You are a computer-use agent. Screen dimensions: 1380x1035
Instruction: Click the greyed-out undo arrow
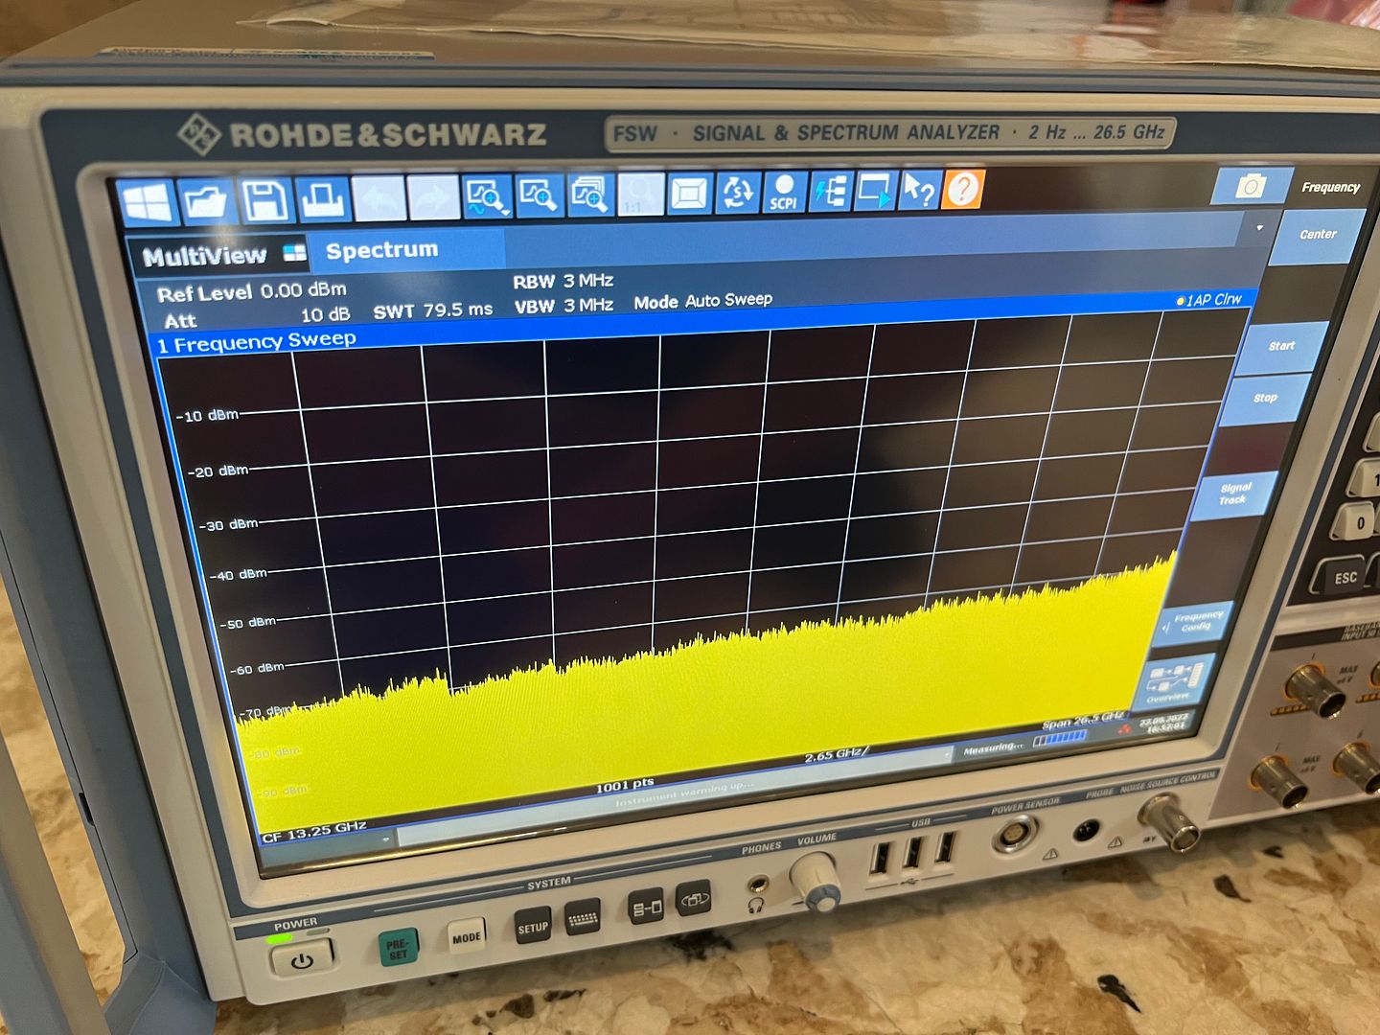(x=378, y=198)
